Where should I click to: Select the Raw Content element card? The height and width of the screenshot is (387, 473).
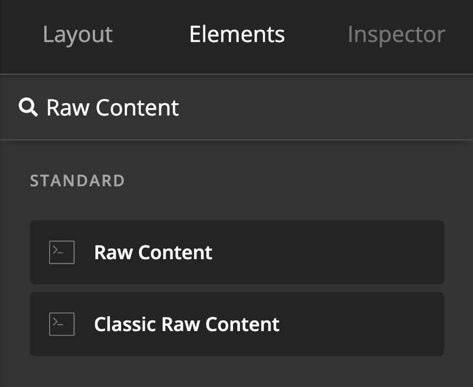pos(237,252)
